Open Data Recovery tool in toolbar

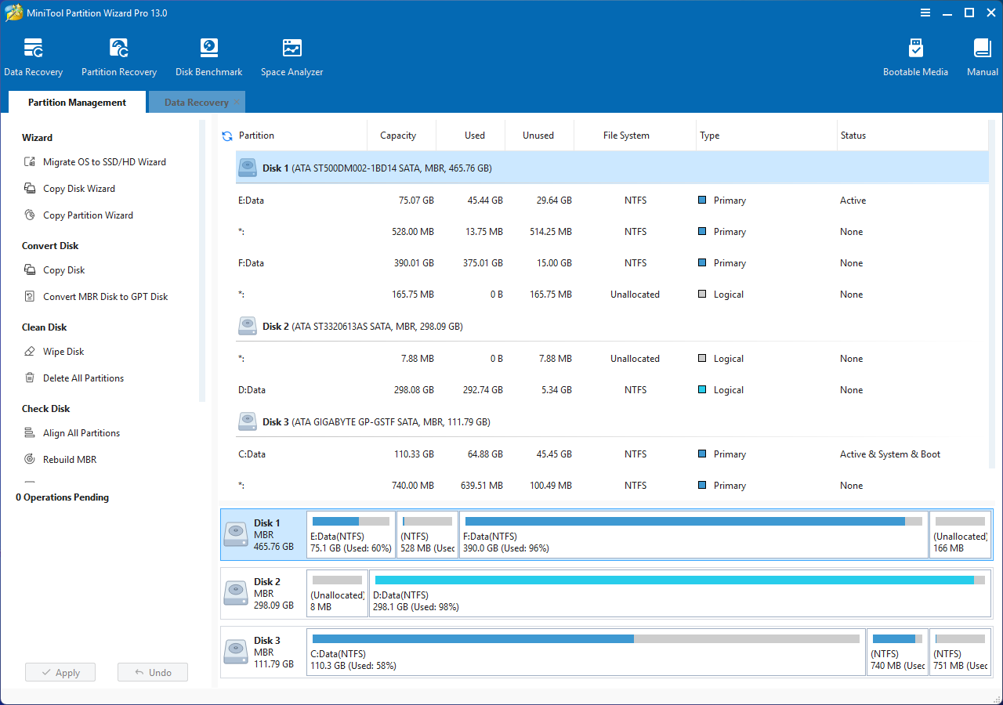pos(33,58)
